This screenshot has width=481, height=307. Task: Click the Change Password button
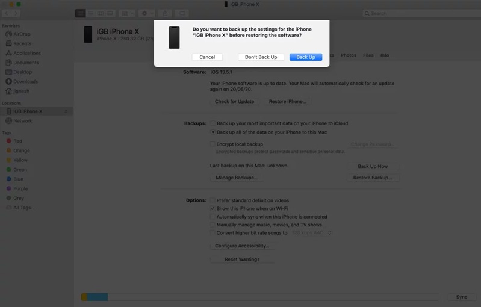(373, 144)
